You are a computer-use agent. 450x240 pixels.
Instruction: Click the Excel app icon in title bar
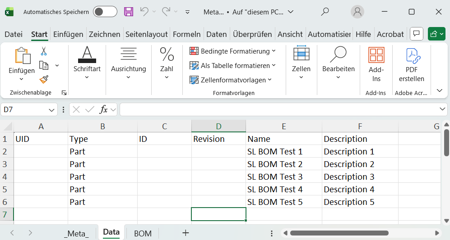tap(9, 12)
